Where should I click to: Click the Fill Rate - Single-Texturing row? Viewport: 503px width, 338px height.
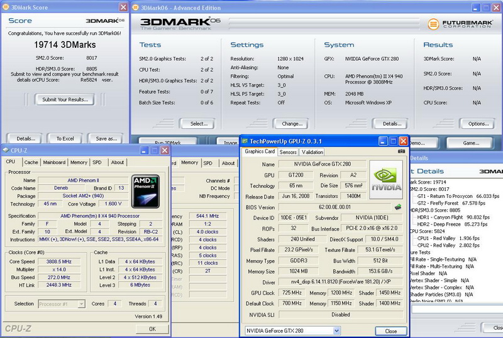(443, 259)
